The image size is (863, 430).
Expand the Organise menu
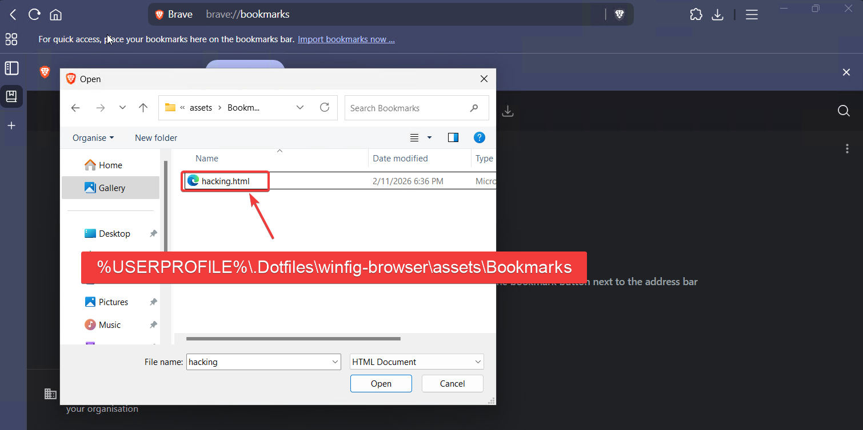(x=93, y=137)
